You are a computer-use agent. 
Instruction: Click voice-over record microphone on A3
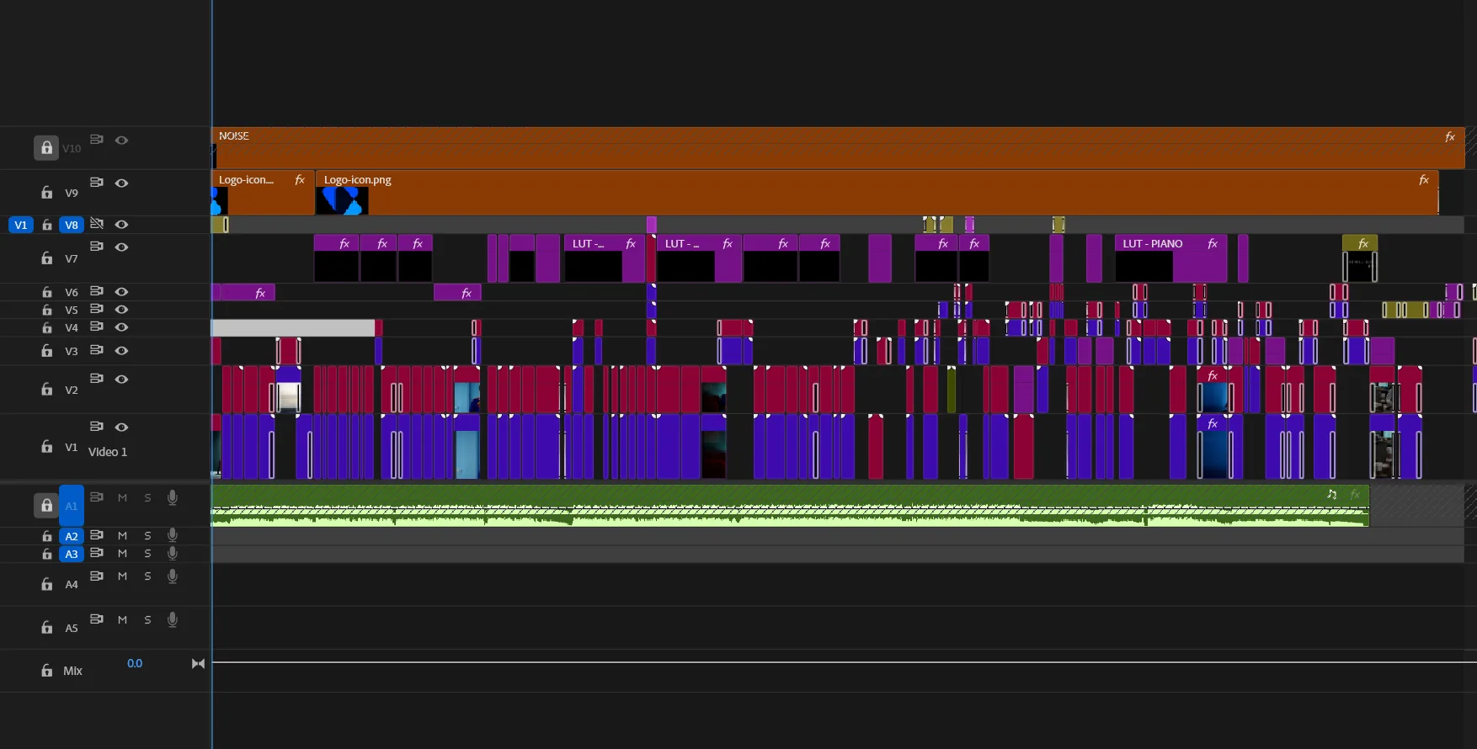[173, 553]
